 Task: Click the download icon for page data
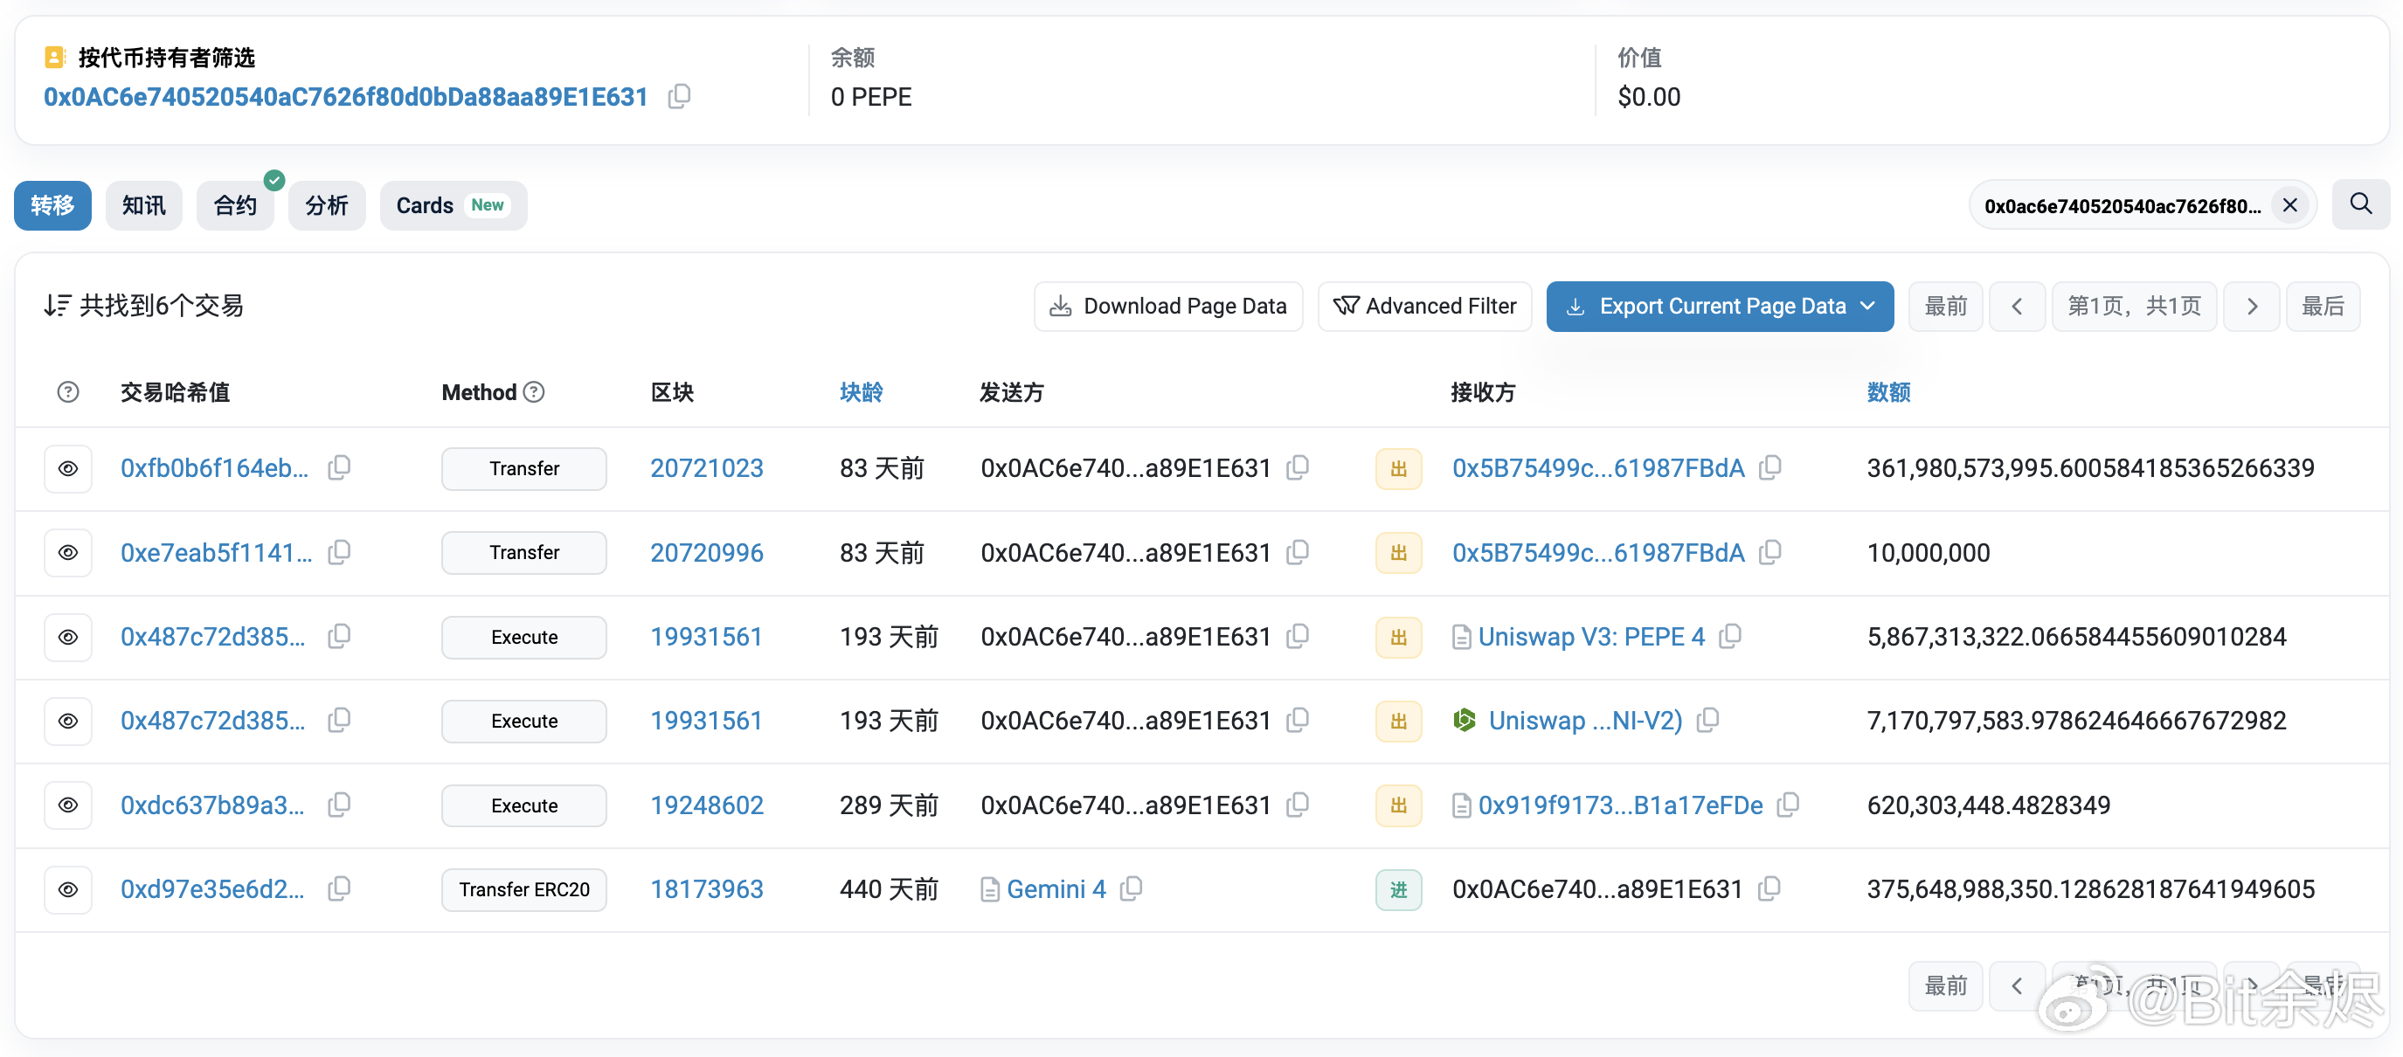(1061, 305)
